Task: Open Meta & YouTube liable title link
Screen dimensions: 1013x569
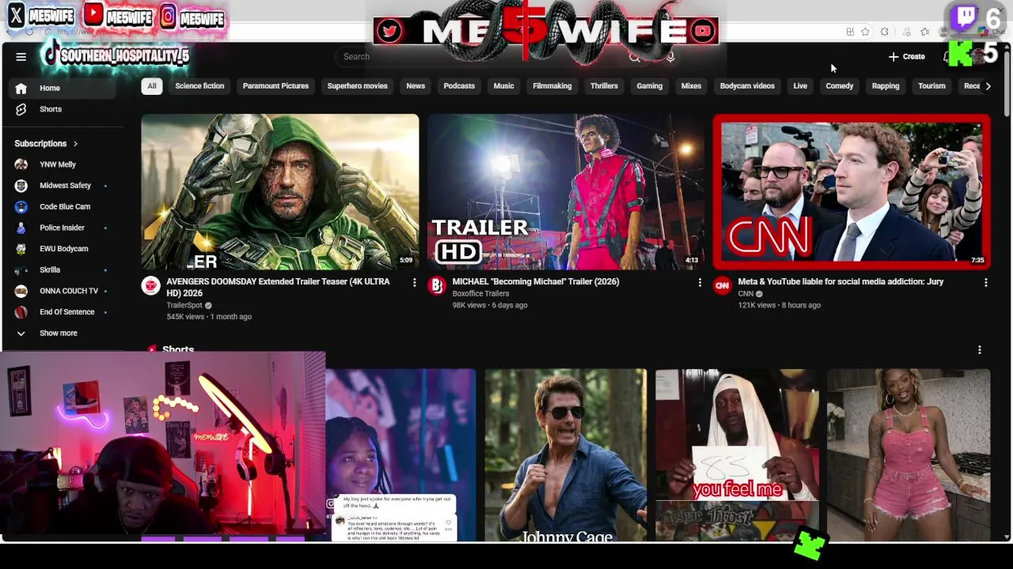Action: [840, 282]
